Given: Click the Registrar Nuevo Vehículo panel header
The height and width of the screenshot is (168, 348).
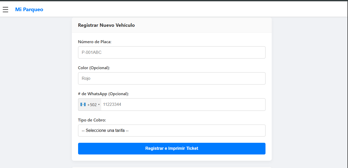Looking at the screenshot, I should coord(106,25).
